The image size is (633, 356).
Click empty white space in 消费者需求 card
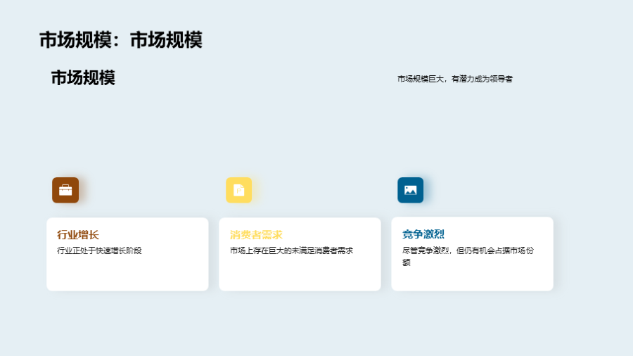[x=300, y=274]
